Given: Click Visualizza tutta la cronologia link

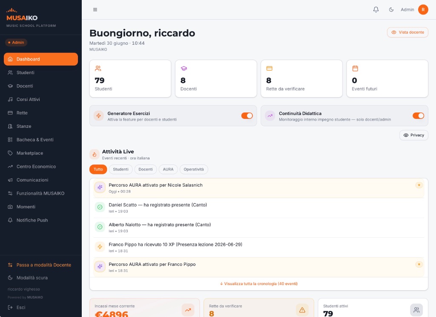Looking at the screenshot, I should [x=258, y=284].
